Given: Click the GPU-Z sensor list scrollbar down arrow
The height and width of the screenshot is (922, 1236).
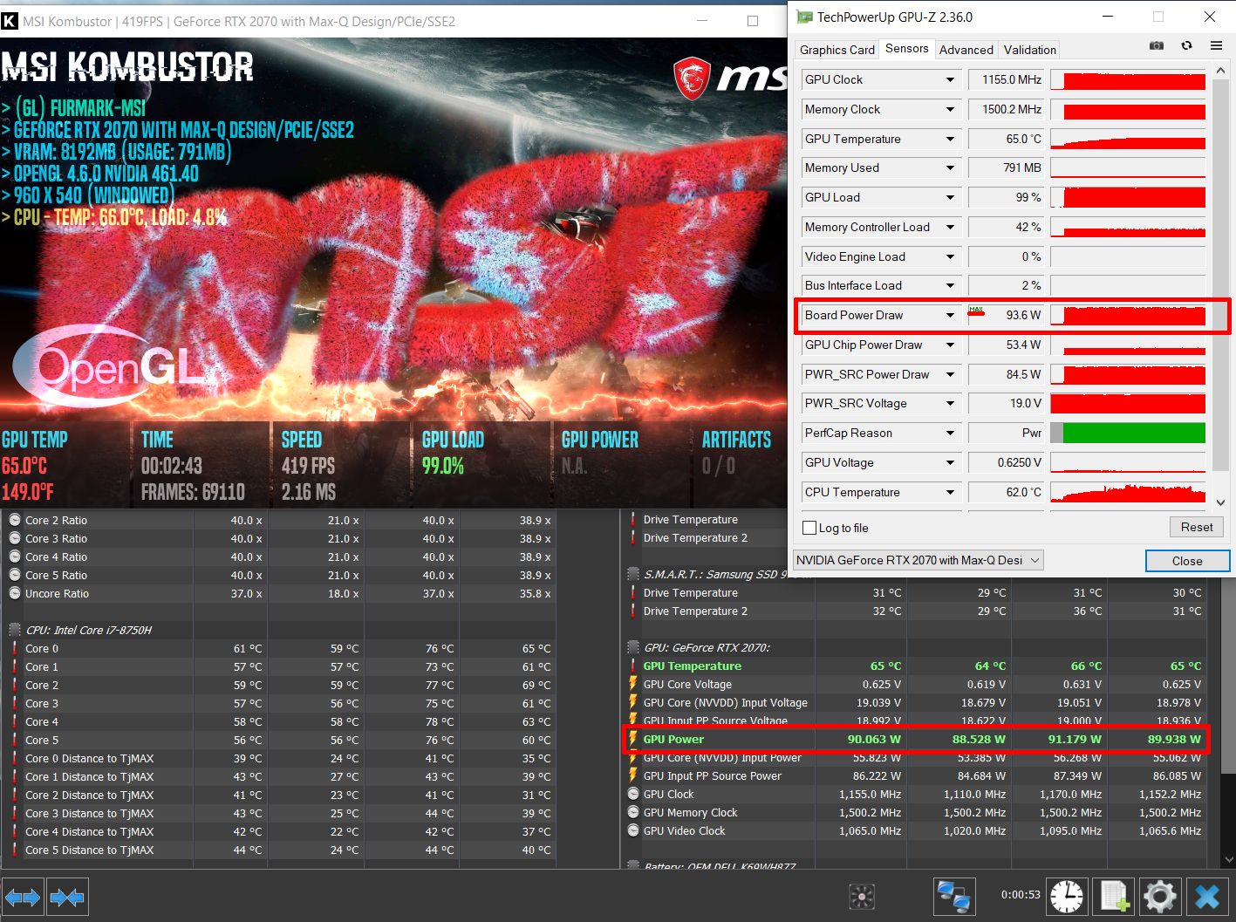Looking at the screenshot, I should pyautogui.click(x=1220, y=502).
